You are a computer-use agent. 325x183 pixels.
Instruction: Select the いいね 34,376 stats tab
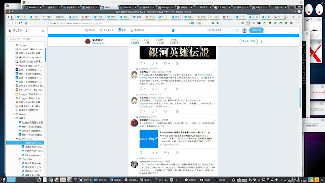click(174, 41)
